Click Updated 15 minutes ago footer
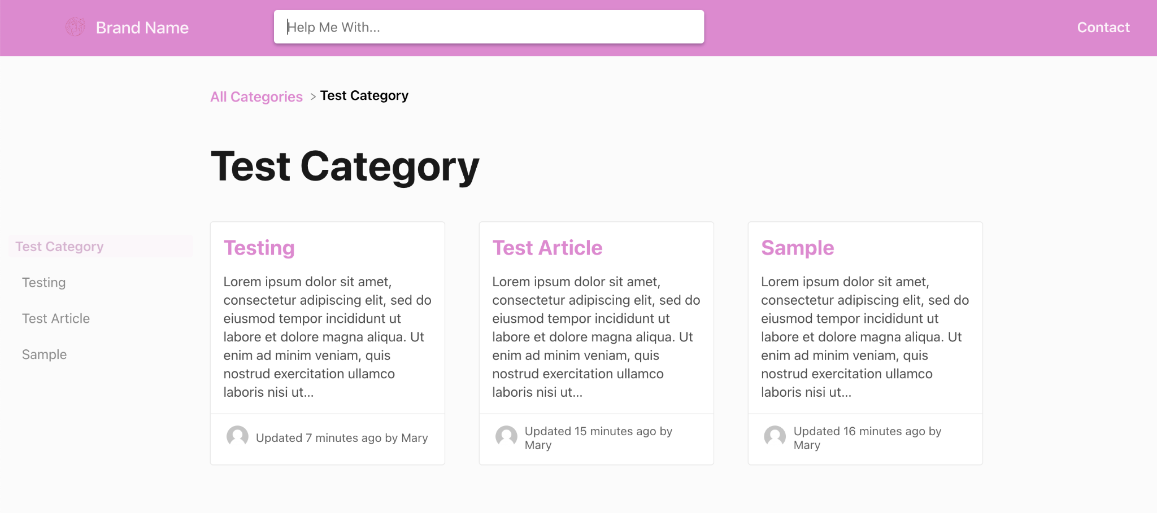Image resolution: width=1157 pixels, height=513 pixels. 598,438
